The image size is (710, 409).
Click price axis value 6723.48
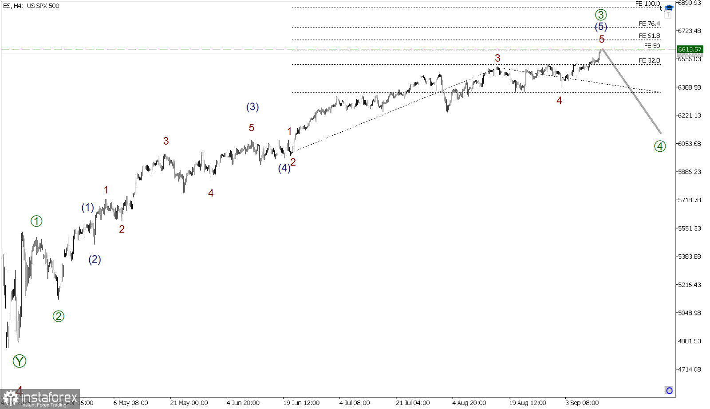(x=689, y=31)
